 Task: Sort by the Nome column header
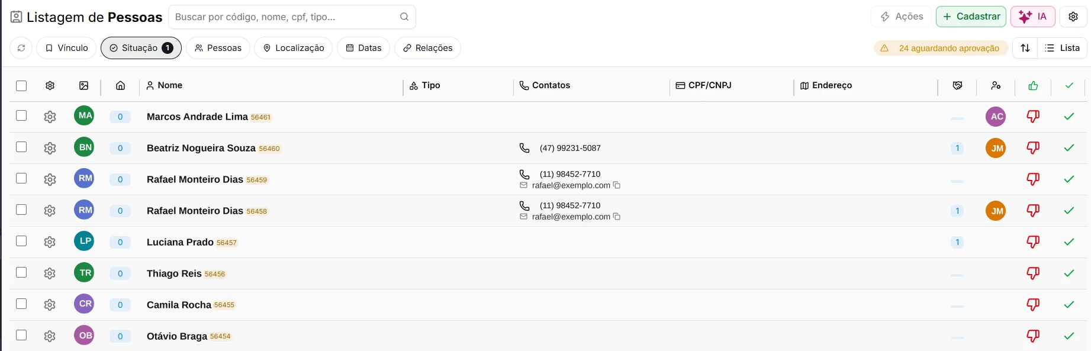click(x=164, y=85)
